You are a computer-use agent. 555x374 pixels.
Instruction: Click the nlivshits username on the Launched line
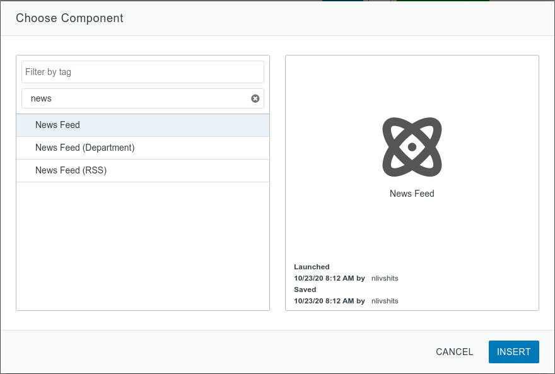(x=385, y=278)
